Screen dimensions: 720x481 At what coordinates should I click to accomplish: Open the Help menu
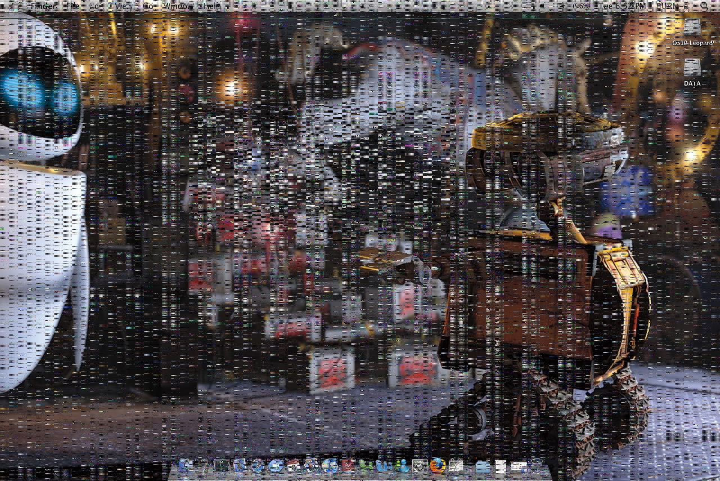tap(212, 6)
